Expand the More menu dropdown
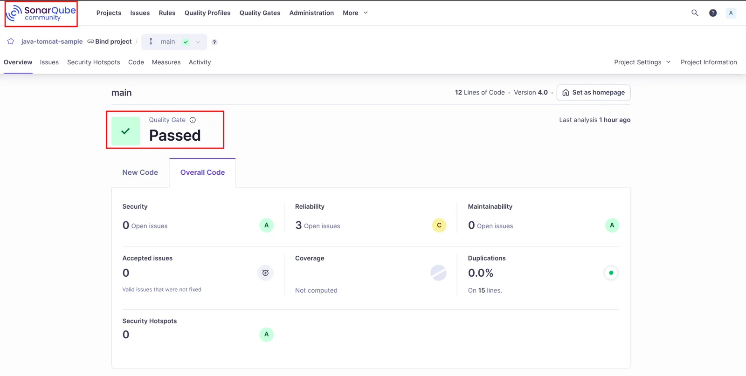 click(x=355, y=13)
